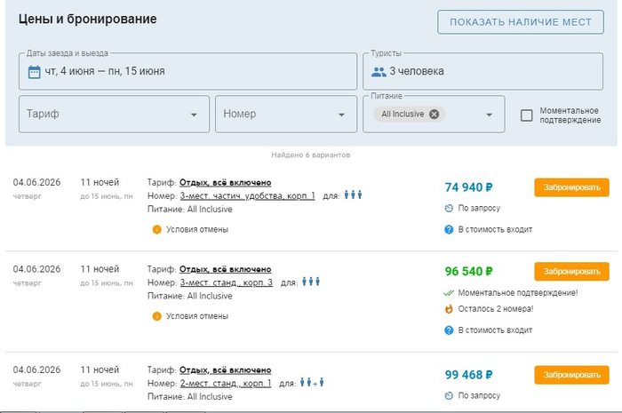Book the 74 940 ₽ offer

pos(571,187)
